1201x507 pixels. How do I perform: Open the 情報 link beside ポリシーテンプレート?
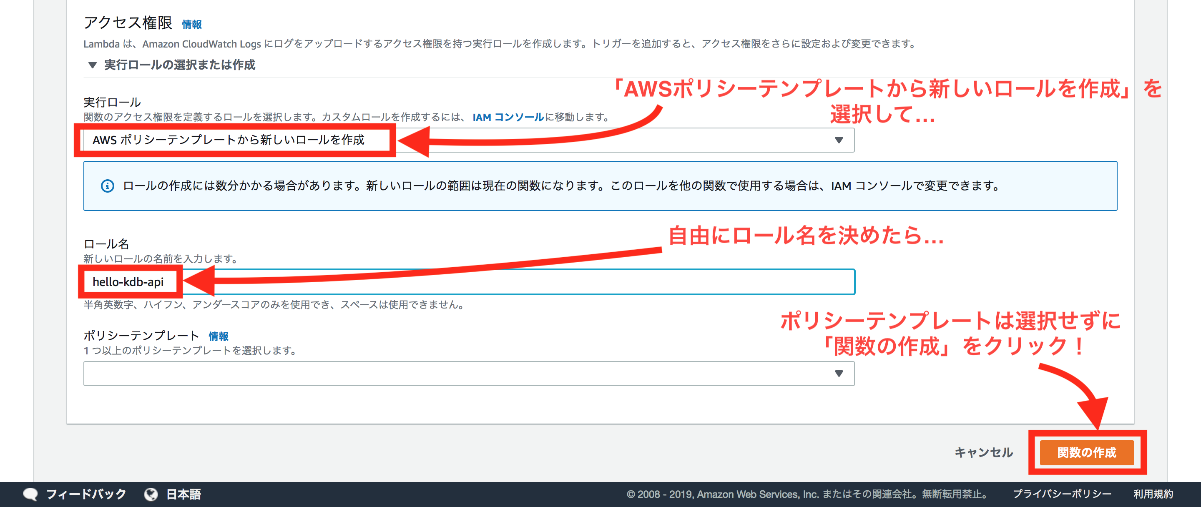tap(218, 336)
